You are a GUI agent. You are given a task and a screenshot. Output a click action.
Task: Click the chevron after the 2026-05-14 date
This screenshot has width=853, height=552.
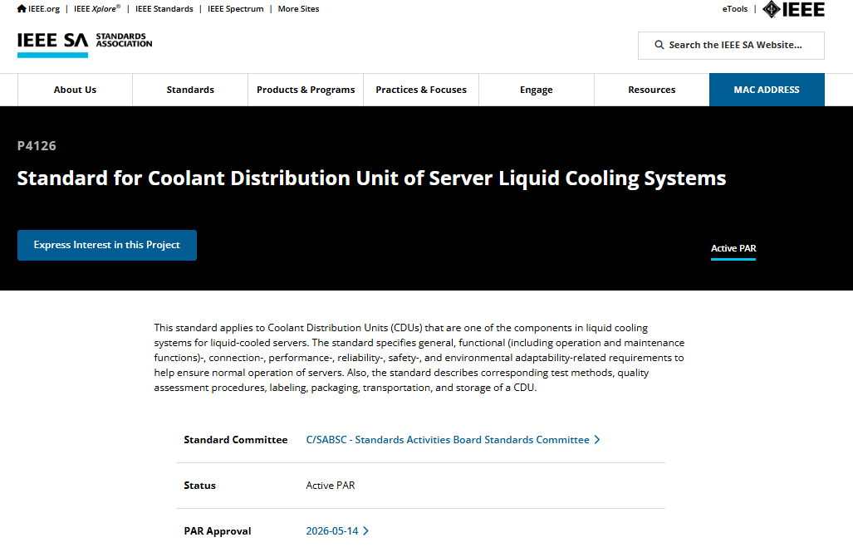click(x=365, y=530)
